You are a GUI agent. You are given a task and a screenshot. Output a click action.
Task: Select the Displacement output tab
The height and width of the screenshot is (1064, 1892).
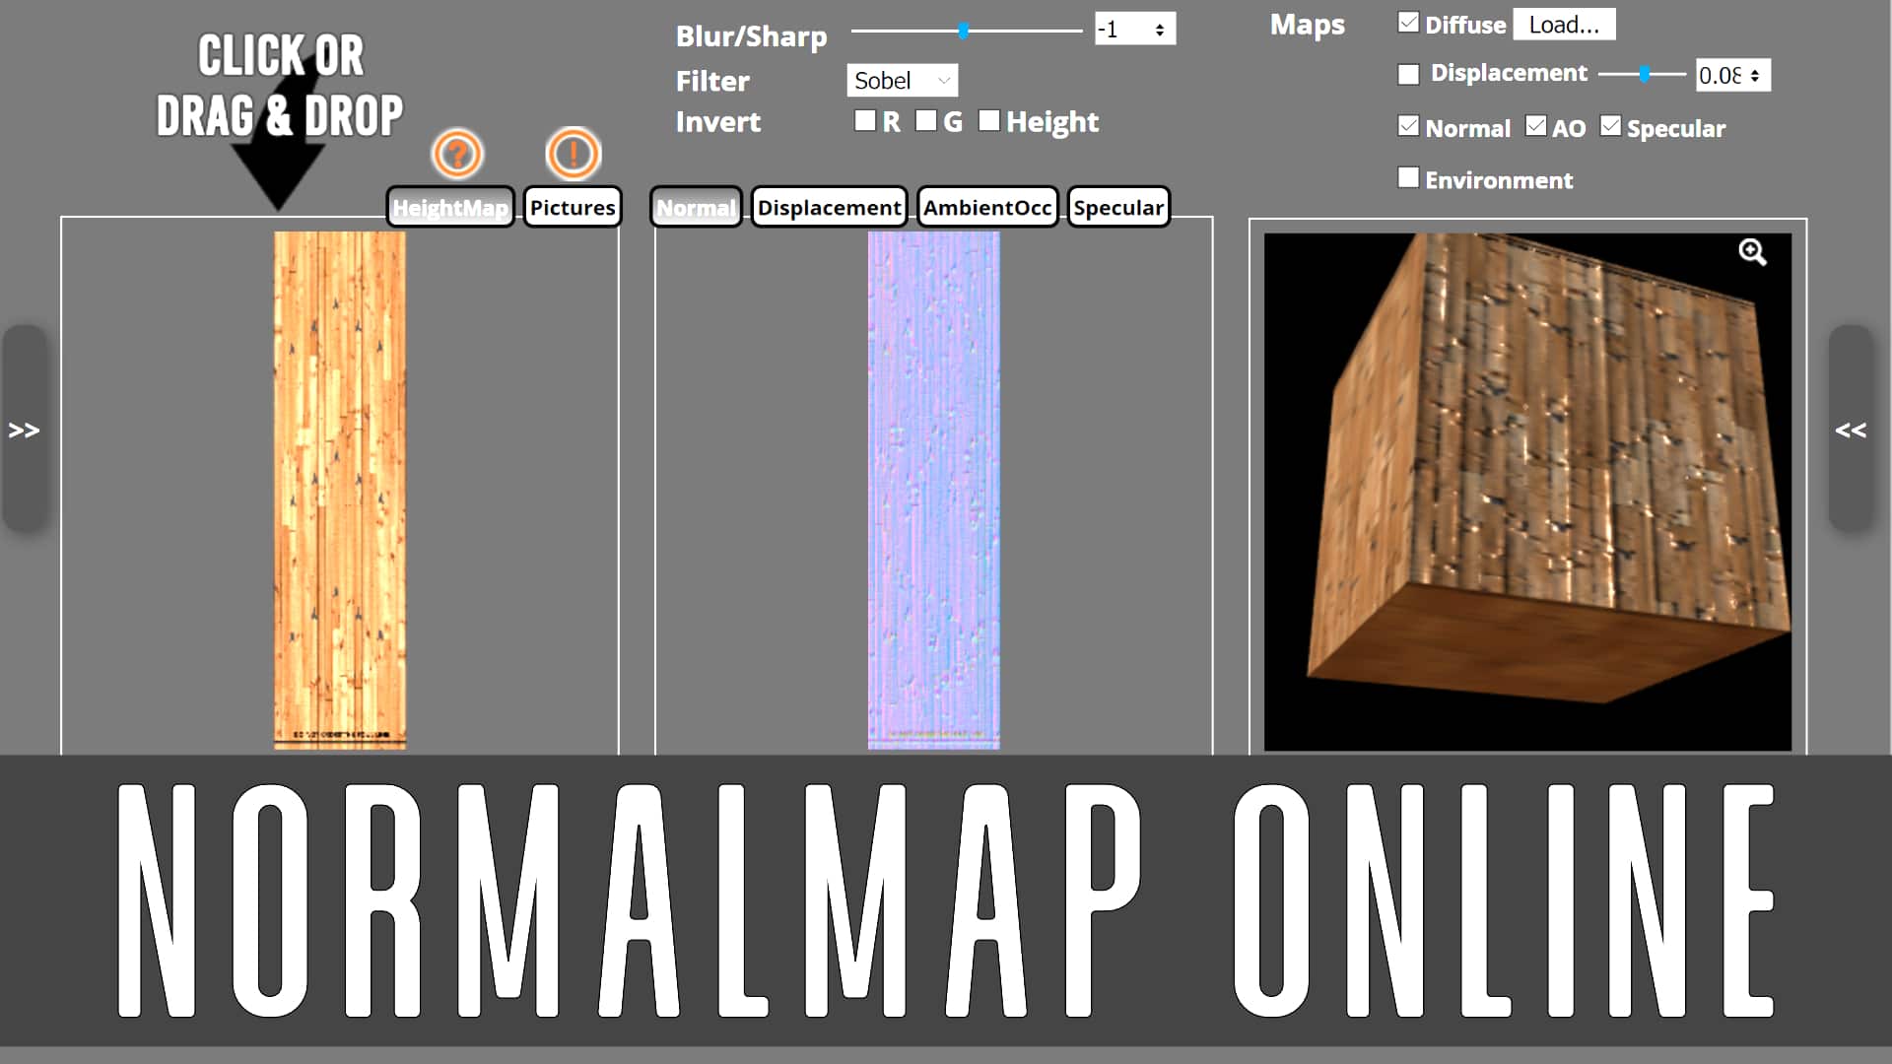point(829,208)
